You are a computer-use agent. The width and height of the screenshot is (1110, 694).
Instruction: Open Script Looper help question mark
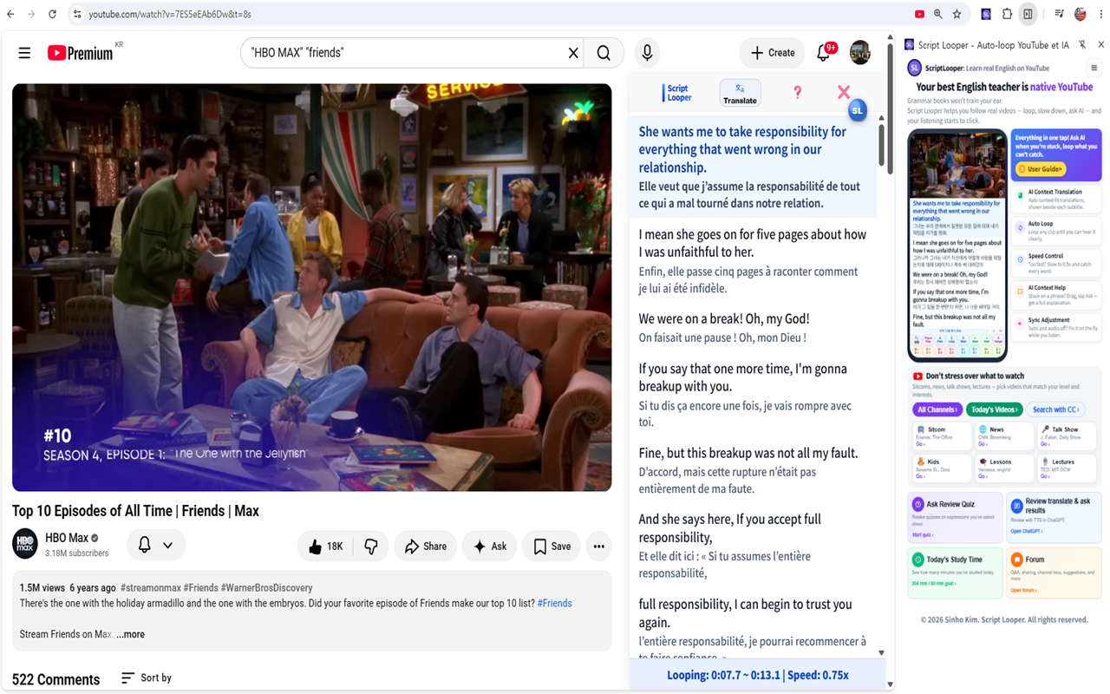click(x=797, y=93)
